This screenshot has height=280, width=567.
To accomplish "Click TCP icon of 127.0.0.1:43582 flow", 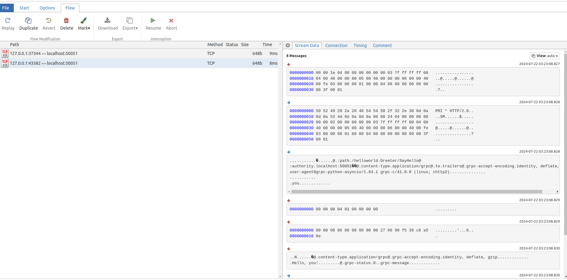I will tap(5, 63).
